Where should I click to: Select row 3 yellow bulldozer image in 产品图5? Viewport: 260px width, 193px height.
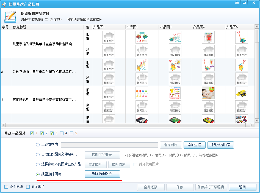click(x=242, y=93)
